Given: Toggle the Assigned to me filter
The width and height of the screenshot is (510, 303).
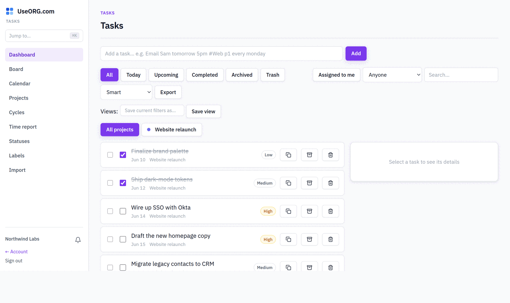Looking at the screenshot, I should tap(336, 75).
